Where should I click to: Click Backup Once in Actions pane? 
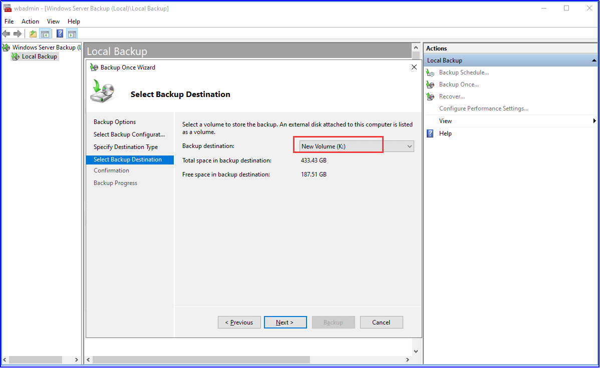(459, 84)
